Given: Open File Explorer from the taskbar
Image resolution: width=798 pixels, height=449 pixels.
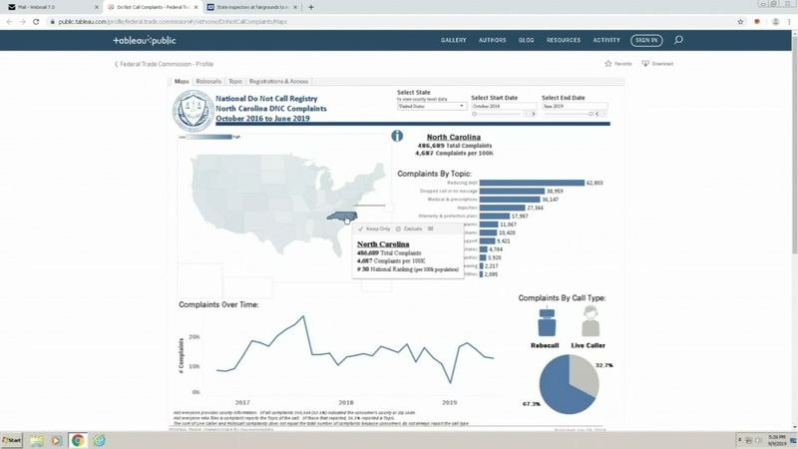Looking at the screenshot, I should [x=36, y=440].
